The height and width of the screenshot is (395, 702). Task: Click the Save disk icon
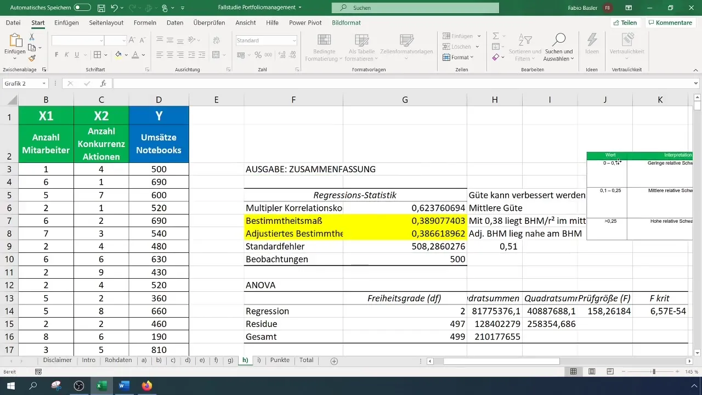click(x=101, y=8)
